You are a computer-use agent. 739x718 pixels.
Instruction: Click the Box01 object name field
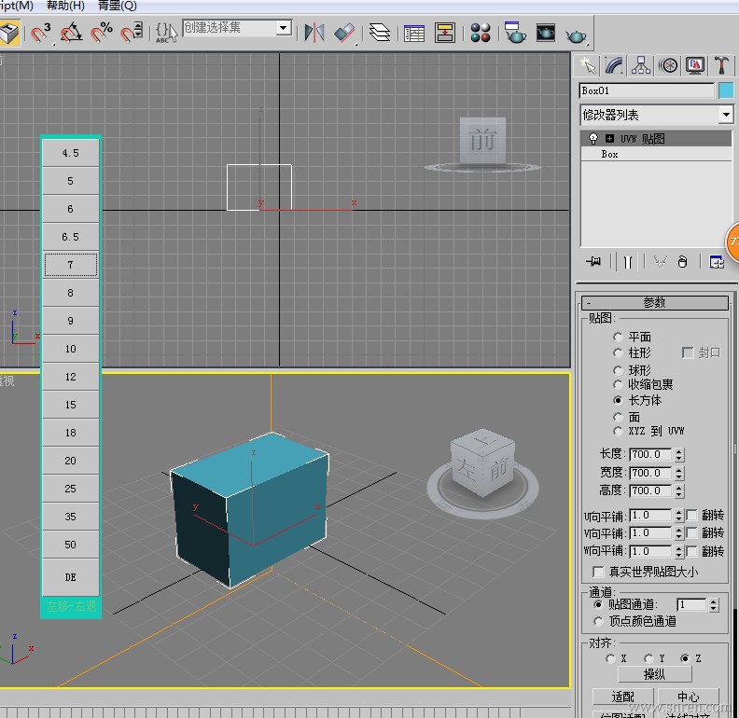point(647,90)
